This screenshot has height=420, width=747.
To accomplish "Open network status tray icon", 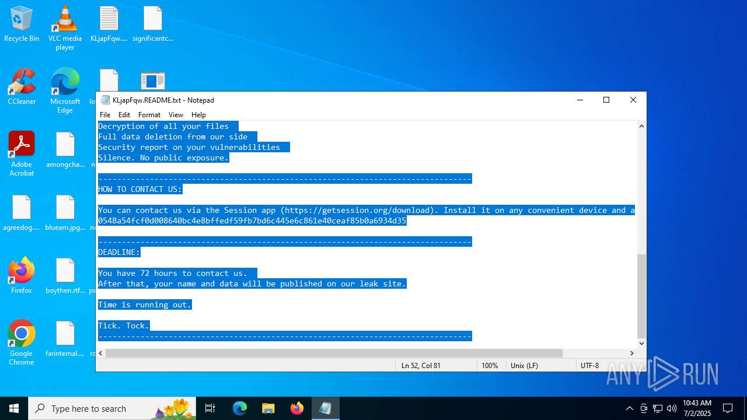I will click(658, 408).
